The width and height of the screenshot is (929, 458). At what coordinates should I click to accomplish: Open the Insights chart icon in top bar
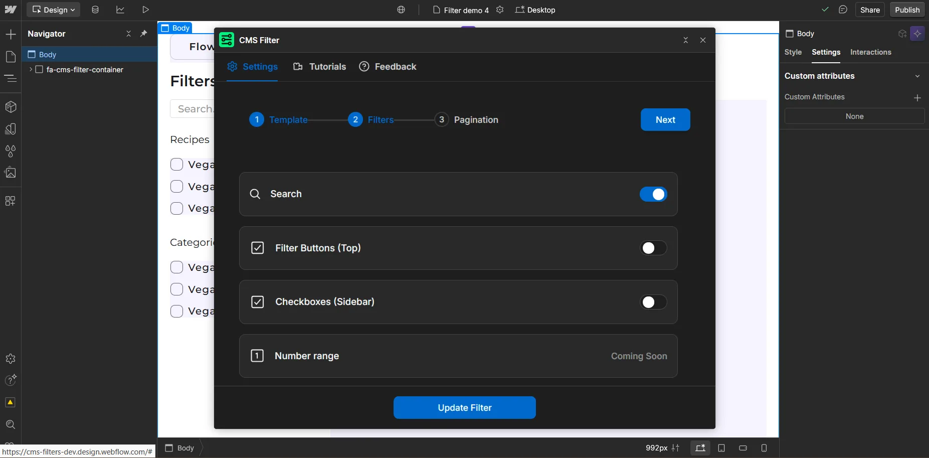[x=120, y=10]
